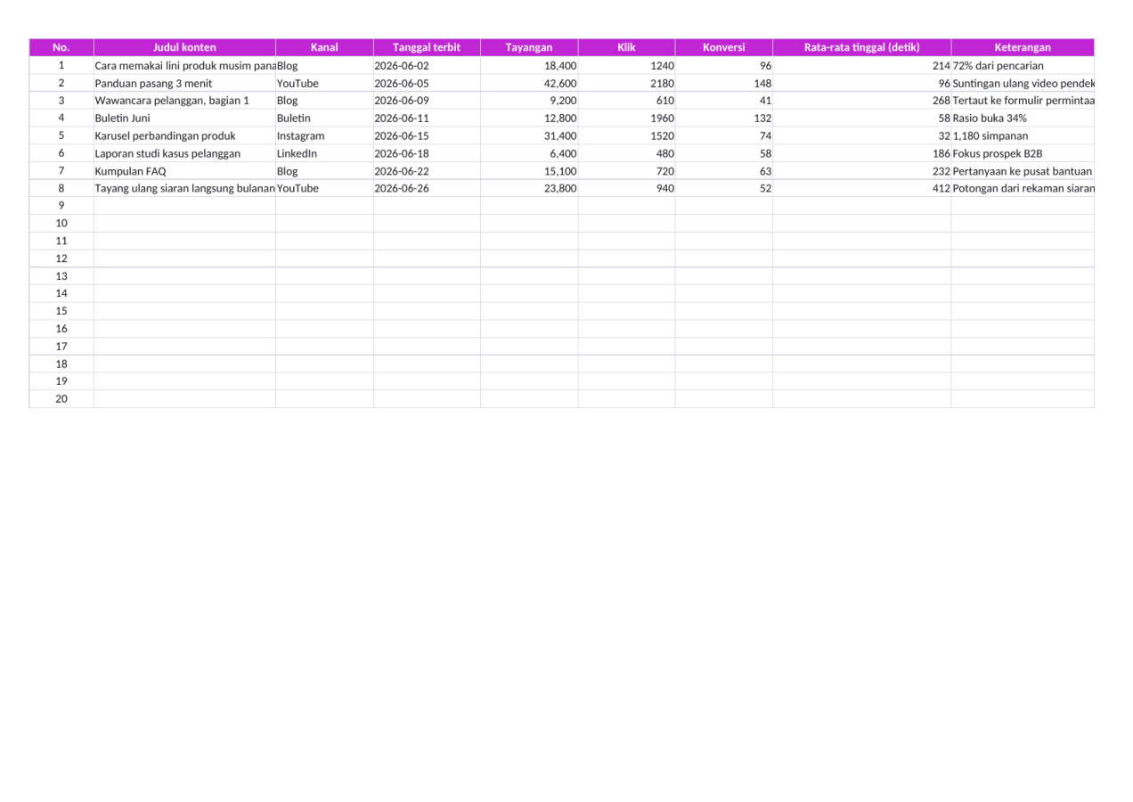Click note "Pertanyaan ke pusat bantuan"
This screenshot has width=1133, height=802.
point(1023,170)
